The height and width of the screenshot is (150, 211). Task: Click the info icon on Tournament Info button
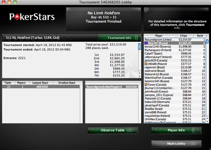point(136,38)
